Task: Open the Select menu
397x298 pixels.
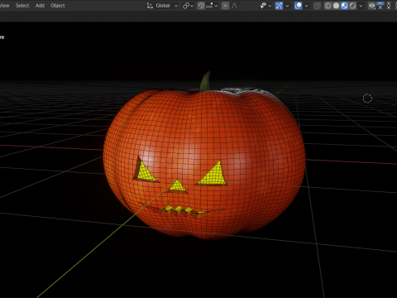Action: point(22,6)
